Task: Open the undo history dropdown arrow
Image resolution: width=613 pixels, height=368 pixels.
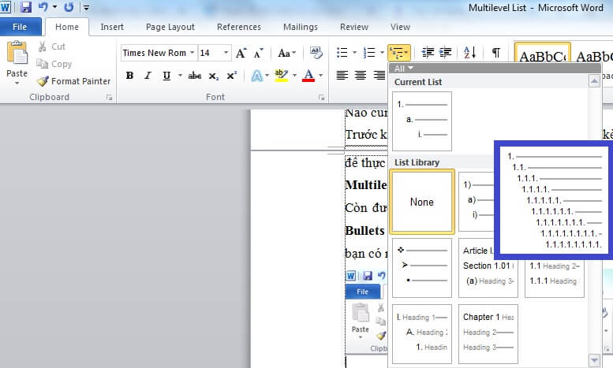Action: [x=54, y=7]
